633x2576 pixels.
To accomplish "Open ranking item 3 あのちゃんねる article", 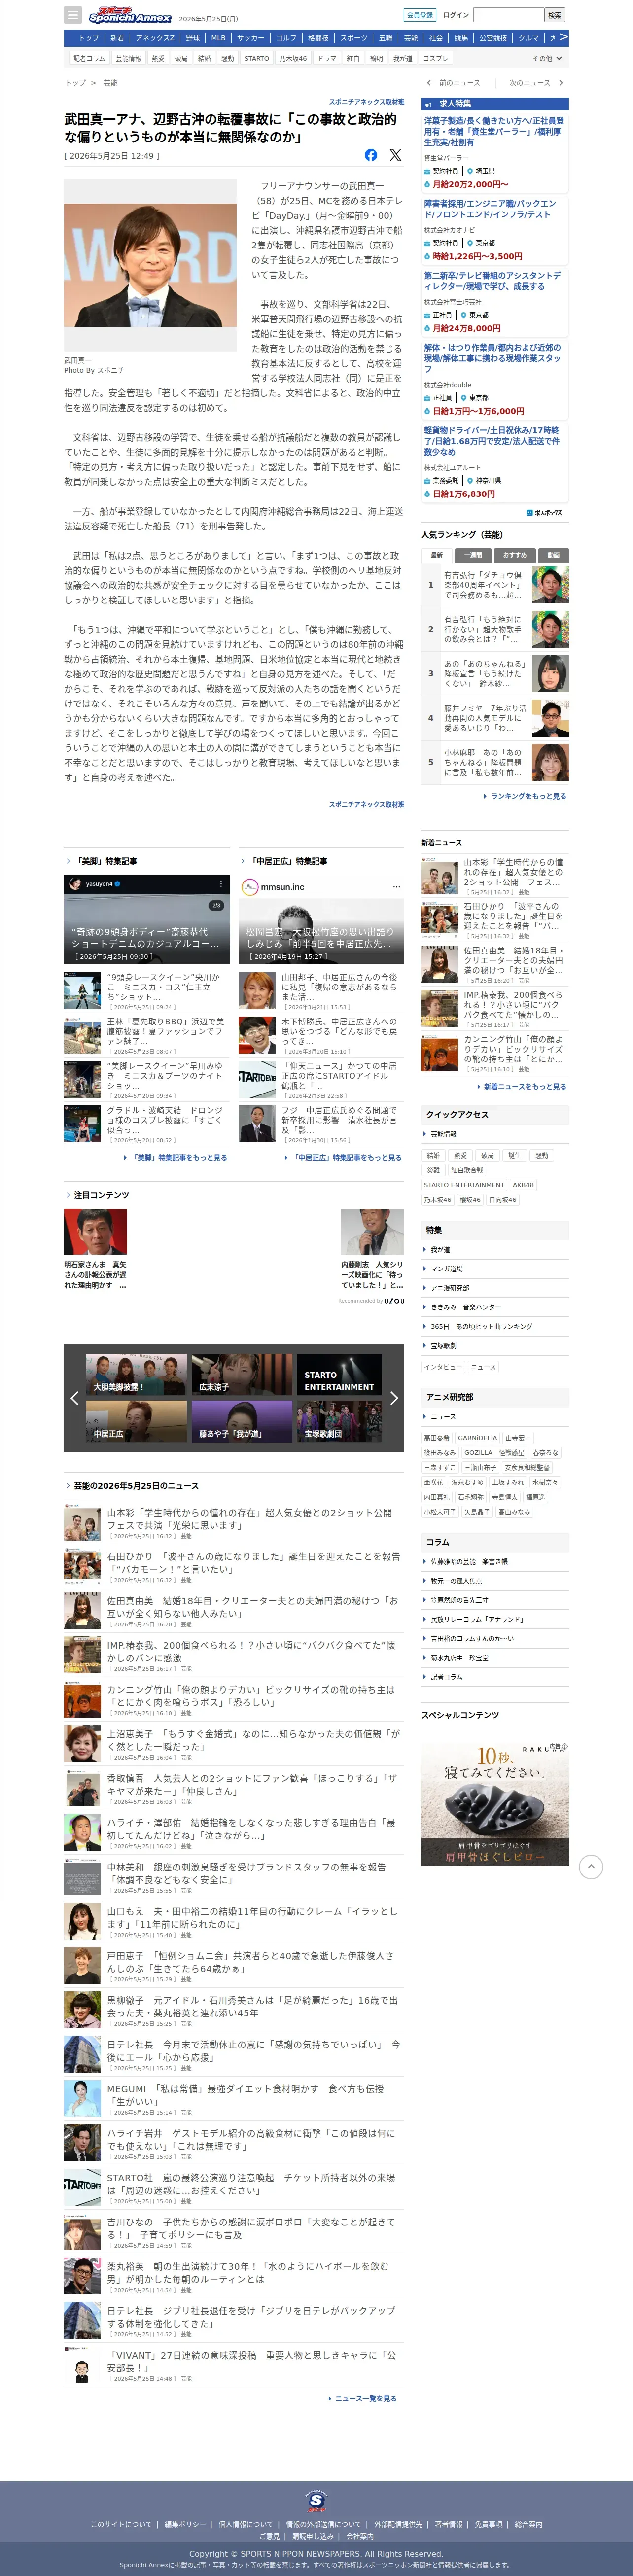I will (x=495, y=673).
